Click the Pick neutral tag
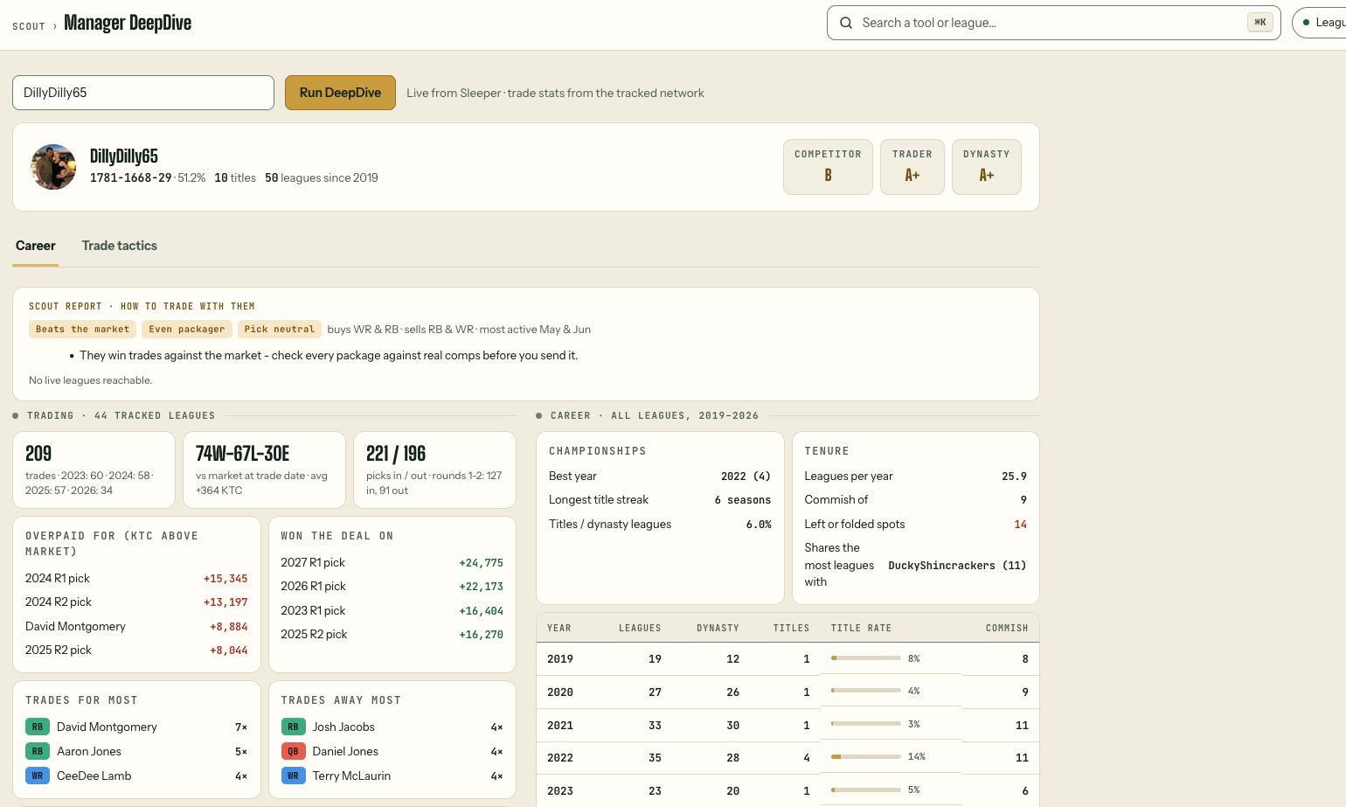 (280, 330)
